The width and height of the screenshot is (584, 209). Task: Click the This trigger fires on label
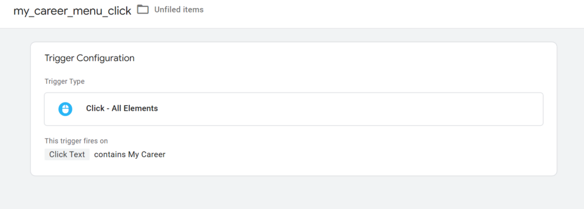pos(76,141)
